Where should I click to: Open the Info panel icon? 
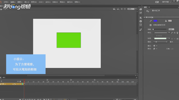point(141,21)
